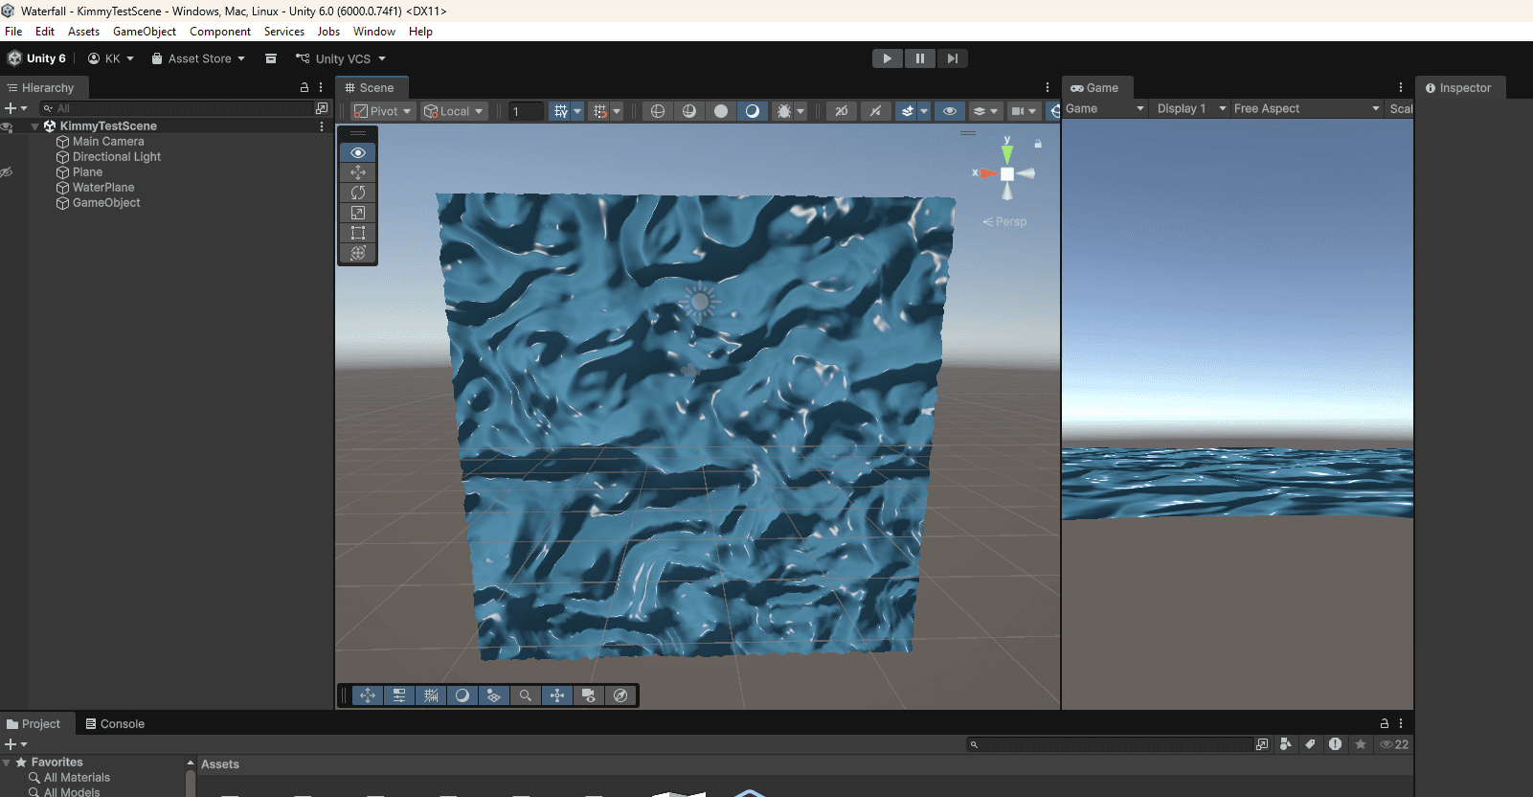Select the Rotate tool in Scene toolbar
This screenshot has height=797, width=1533.
[x=358, y=194]
